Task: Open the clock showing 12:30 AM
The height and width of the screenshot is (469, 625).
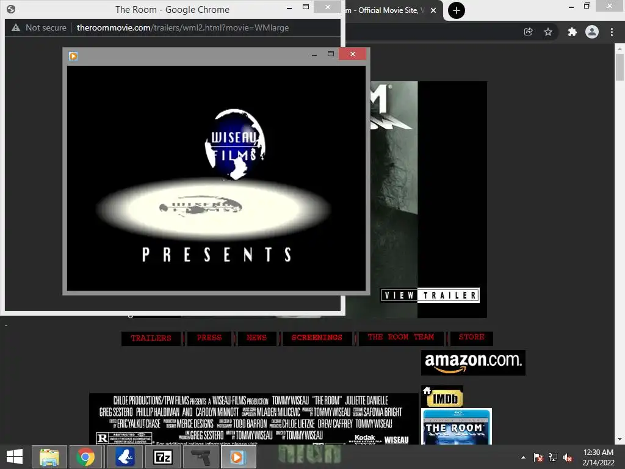Action: coord(598,457)
